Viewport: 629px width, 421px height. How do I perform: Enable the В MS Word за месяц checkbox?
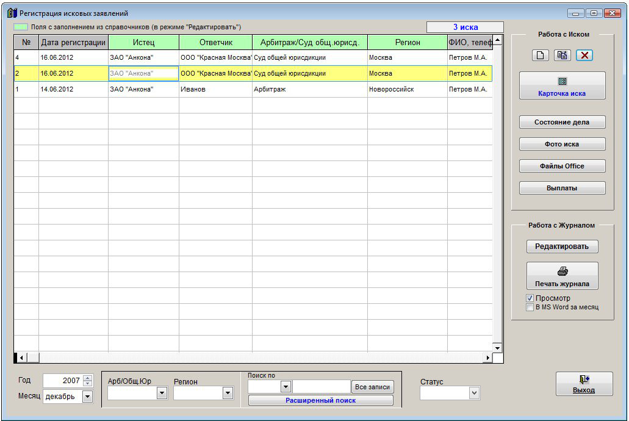[x=530, y=307]
